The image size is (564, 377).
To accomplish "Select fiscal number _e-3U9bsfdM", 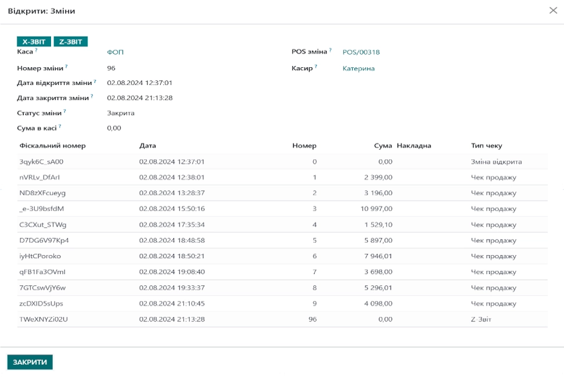I will (x=42, y=209).
